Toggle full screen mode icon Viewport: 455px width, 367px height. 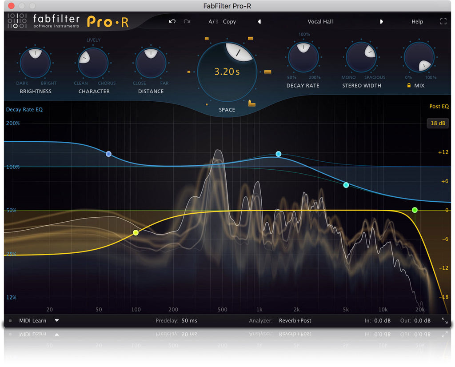[443, 21]
